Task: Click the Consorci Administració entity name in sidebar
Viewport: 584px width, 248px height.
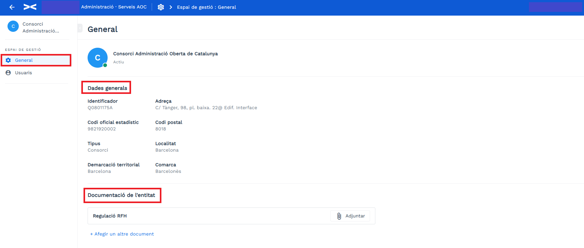Action: [41, 27]
